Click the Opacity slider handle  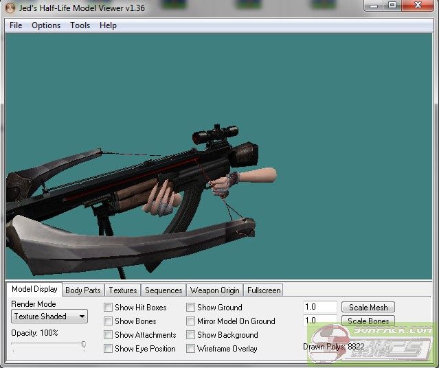click(x=84, y=344)
